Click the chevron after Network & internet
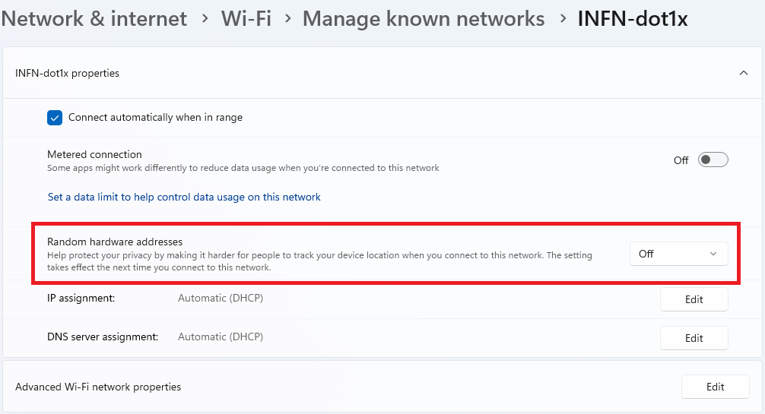The height and width of the screenshot is (414, 765). click(x=205, y=19)
